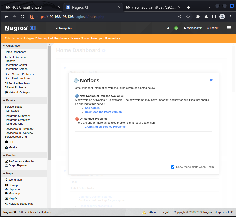Open the browser three-dot menu

click(x=230, y=17)
